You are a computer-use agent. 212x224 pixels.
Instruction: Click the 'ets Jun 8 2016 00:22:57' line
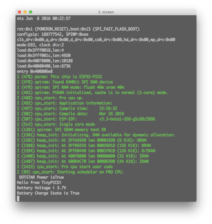pos(44,19)
